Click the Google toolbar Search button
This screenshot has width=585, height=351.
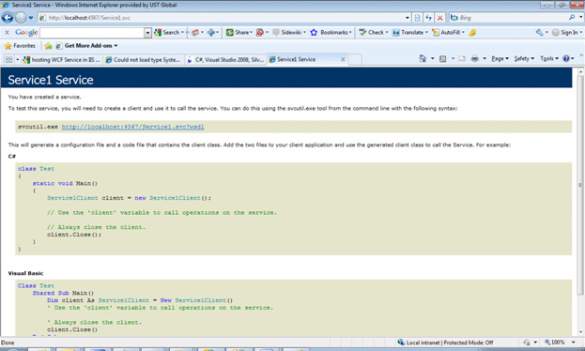[167, 33]
